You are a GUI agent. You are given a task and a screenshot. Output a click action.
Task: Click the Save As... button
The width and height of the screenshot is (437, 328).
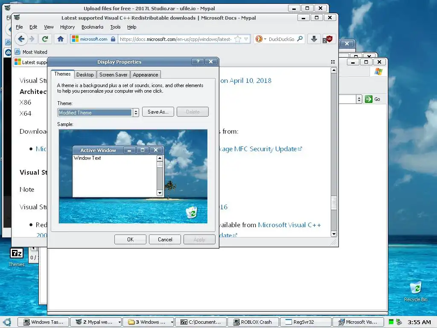(158, 112)
